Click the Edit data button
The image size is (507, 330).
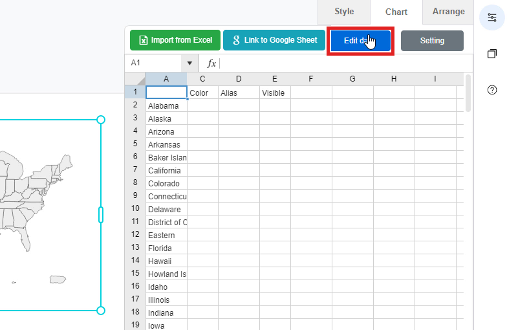pos(360,41)
